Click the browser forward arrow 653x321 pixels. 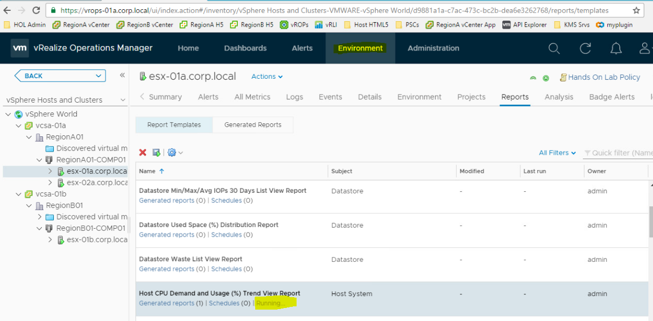click(x=22, y=10)
